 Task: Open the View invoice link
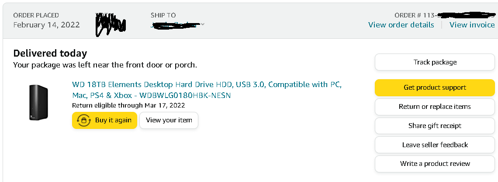click(x=472, y=25)
